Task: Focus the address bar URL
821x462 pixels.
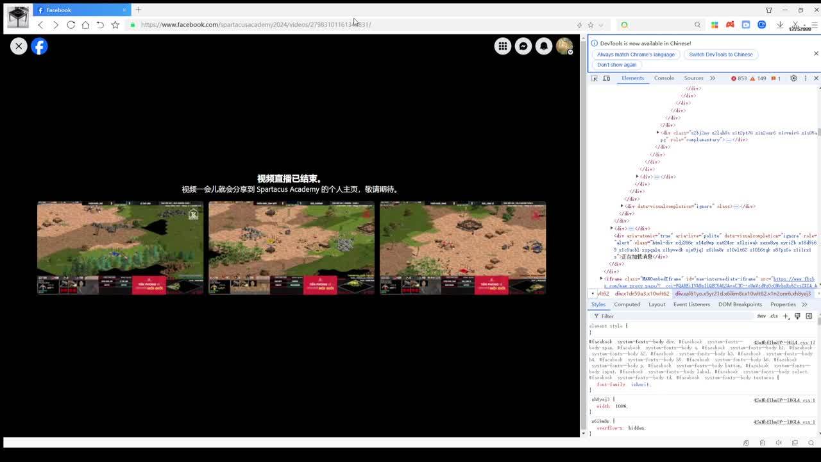Action: tap(256, 25)
